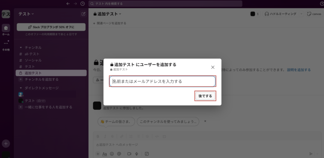
Task: Click the 説明を追加する link
Action: (299, 70)
